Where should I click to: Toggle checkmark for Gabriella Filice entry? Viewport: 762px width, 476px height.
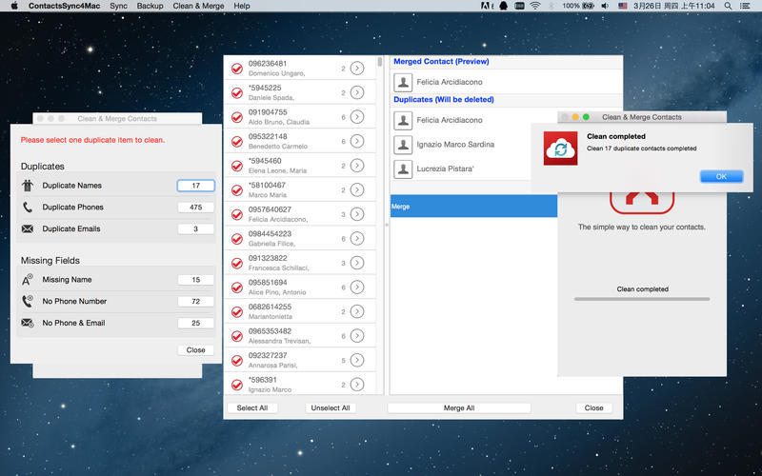tap(236, 239)
